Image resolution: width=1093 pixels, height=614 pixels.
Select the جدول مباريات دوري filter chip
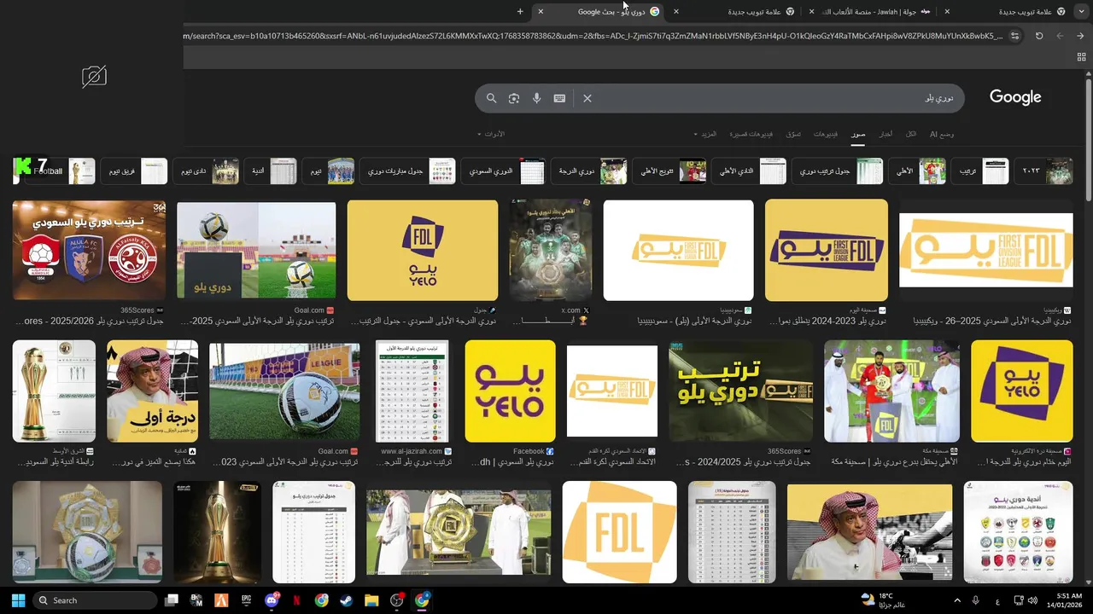coord(407,171)
